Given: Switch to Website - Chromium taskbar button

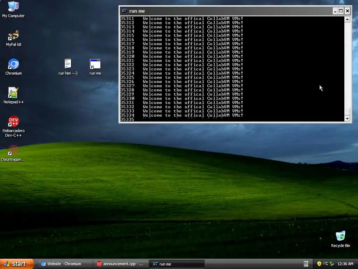Looking at the screenshot, I should (x=64, y=264).
